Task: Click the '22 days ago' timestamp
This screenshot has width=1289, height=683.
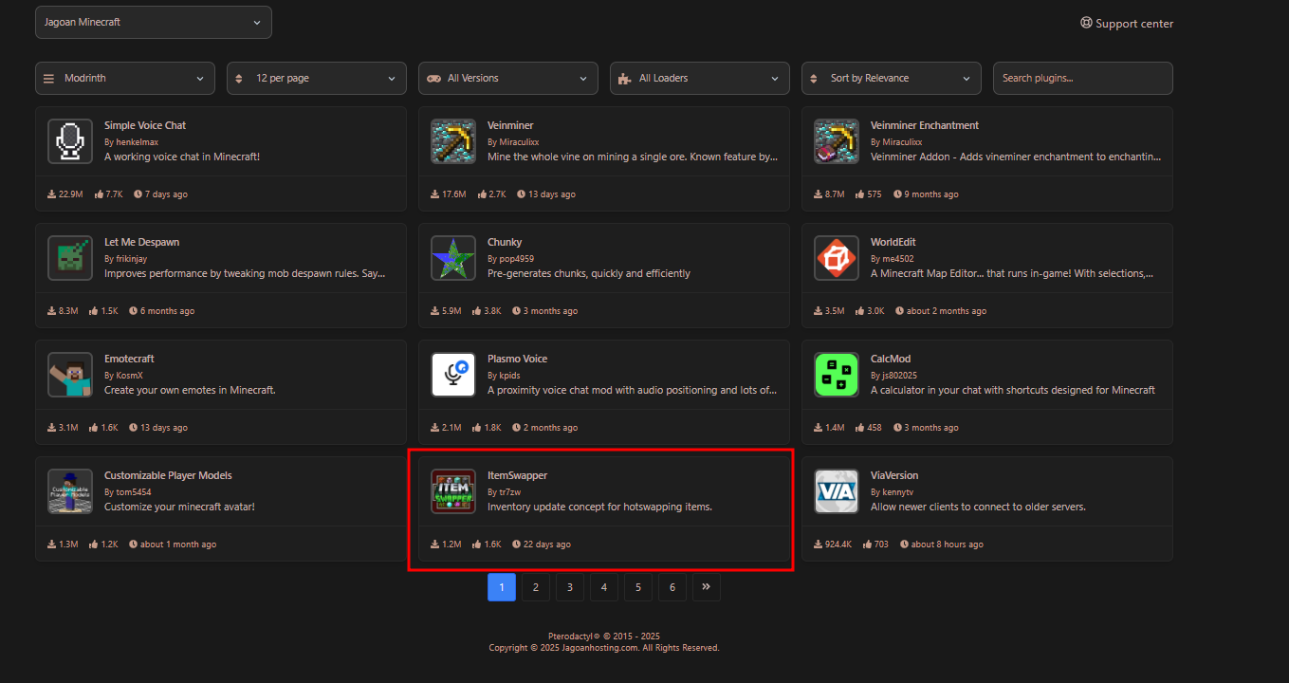Action: (x=547, y=545)
